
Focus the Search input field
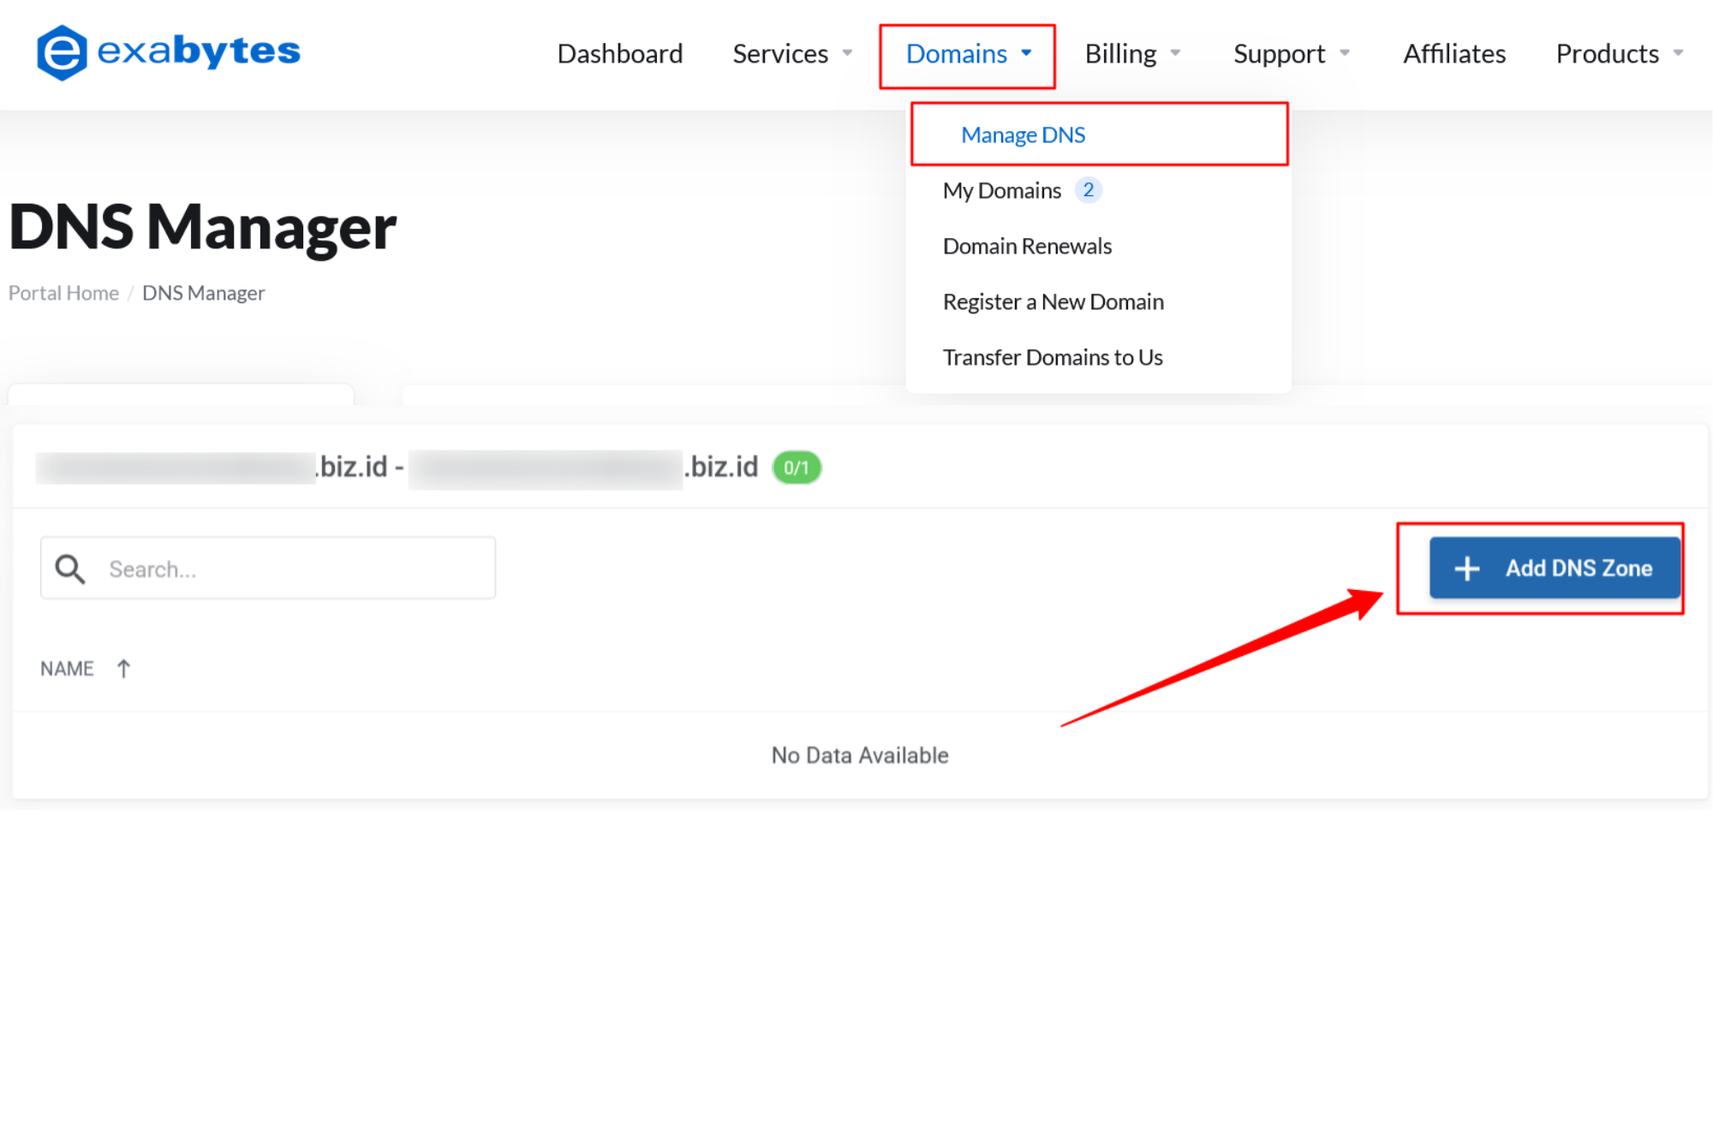click(291, 569)
